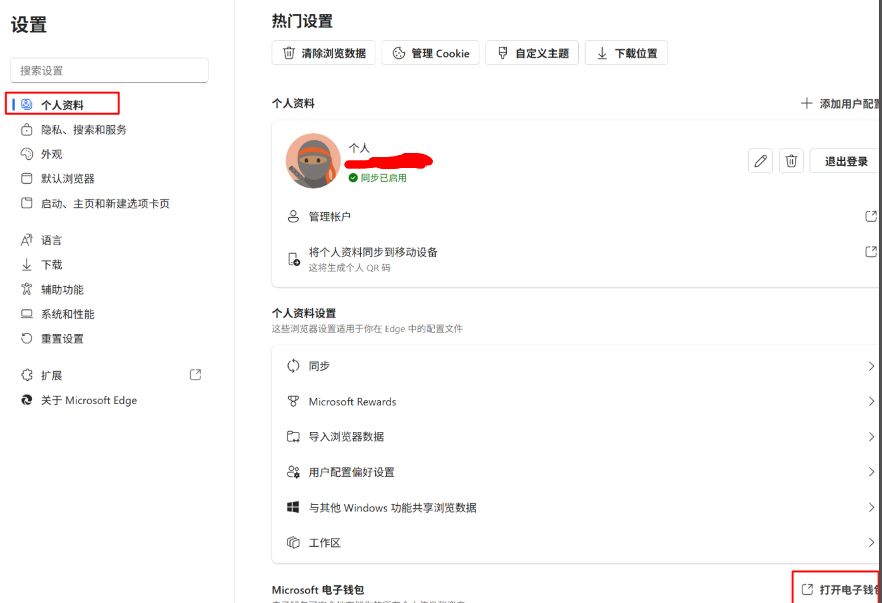Go to 外观 settings section
The image size is (882, 603).
coord(52,154)
